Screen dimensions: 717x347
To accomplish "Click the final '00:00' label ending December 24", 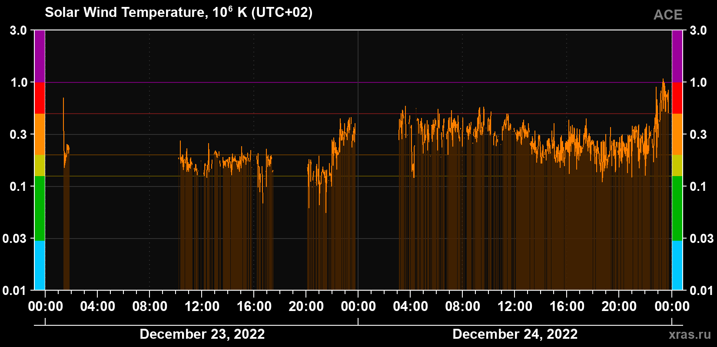I will click(x=671, y=307).
